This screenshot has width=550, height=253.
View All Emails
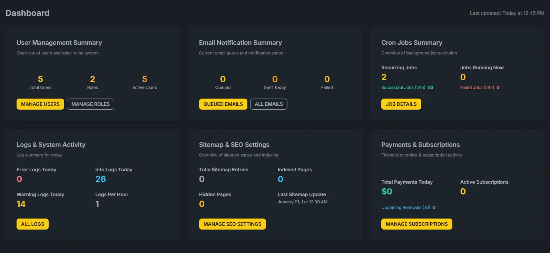pyautogui.click(x=268, y=104)
